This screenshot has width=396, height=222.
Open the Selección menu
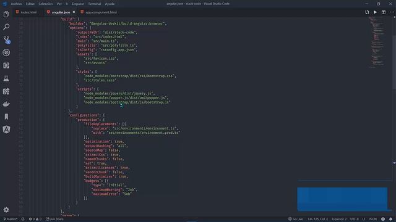[x=45, y=4]
